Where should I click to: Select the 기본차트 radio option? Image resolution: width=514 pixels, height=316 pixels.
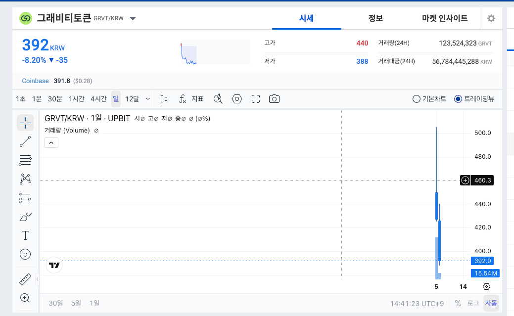click(x=429, y=99)
